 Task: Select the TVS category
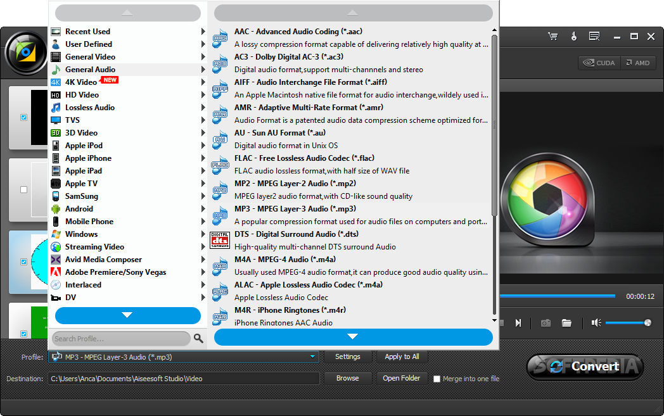point(128,120)
